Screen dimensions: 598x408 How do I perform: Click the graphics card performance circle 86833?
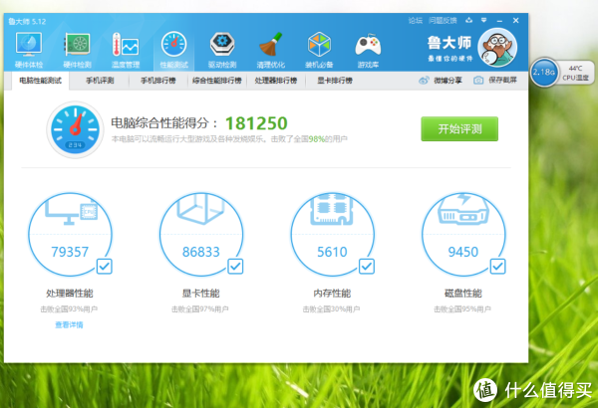pos(201,234)
